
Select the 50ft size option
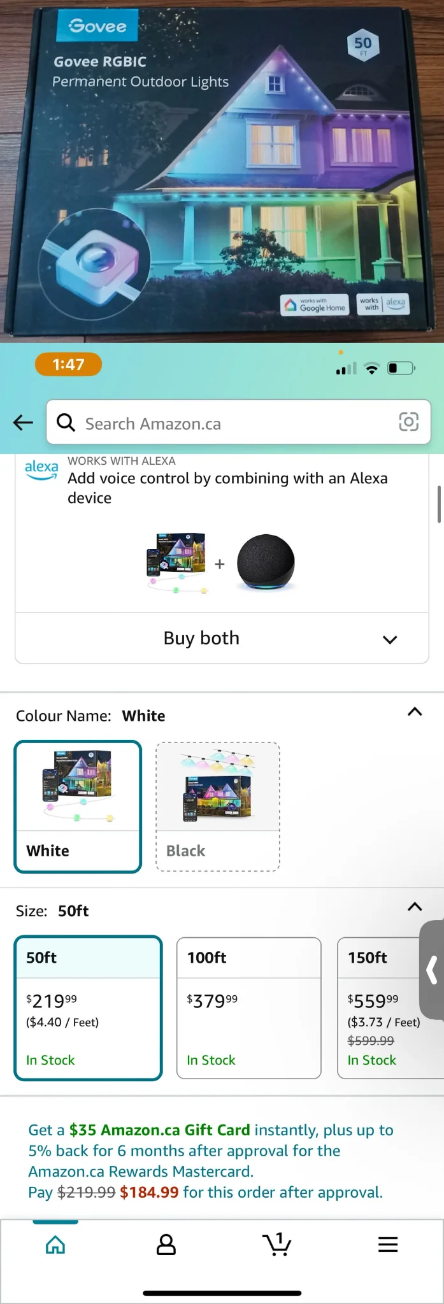(x=89, y=1007)
